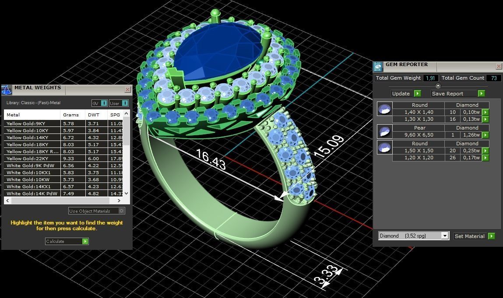
Task: Click the Save Report button label
Action: coord(447,93)
